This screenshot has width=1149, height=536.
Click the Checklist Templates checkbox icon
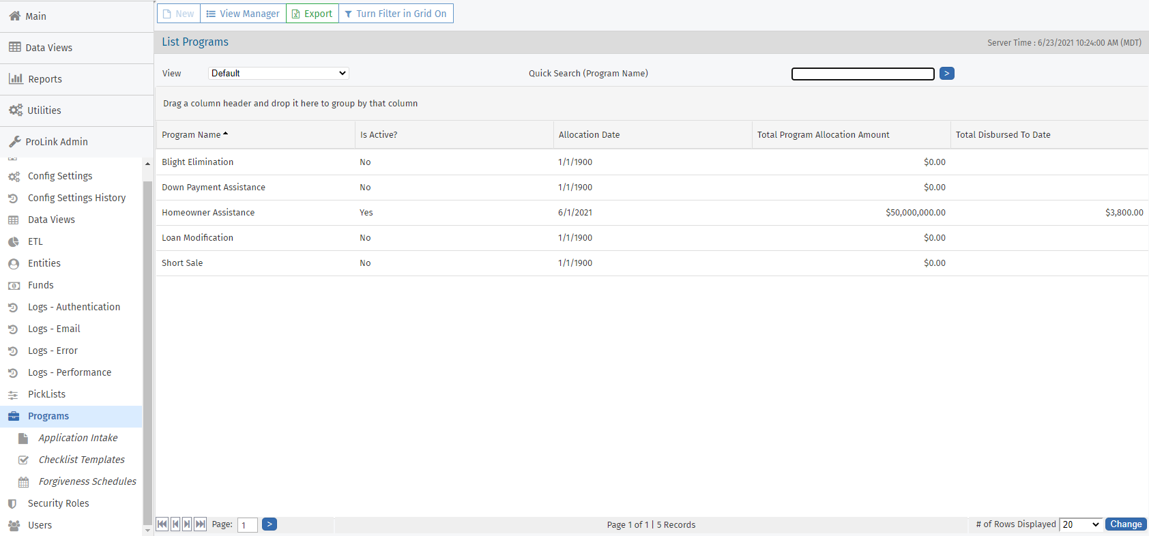pyautogui.click(x=23, y=460)
